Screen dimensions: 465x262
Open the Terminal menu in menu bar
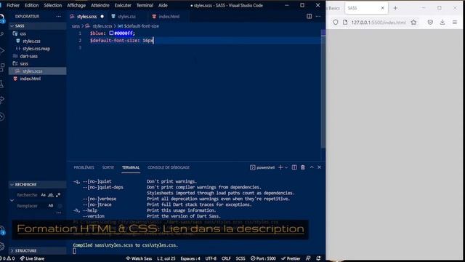pyautogui.click(x=145, y=5)
